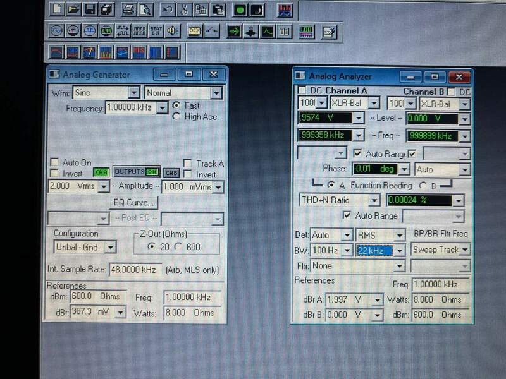The height and width of the screenshot is (379, 506).
Task: Click the STAT BIT status bits icon
Action: pos(156,31)
